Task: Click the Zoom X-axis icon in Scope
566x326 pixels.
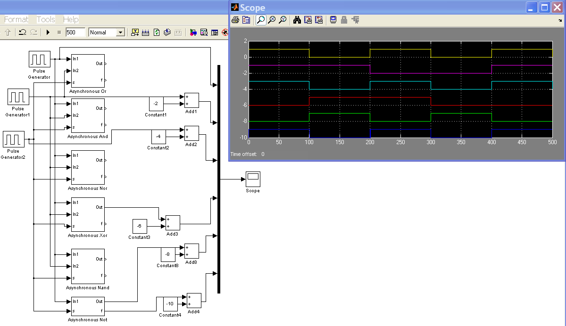Action: pos(272,20)
